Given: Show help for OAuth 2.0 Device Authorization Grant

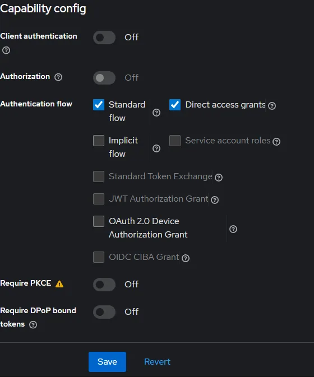Looking at the screenshot, I should 233,229.
